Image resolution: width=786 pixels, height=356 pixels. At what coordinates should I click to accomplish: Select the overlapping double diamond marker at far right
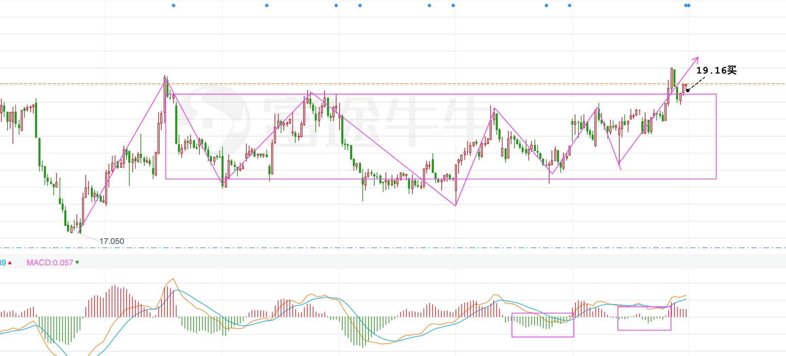pyautogui.click(x=687, y=5)
